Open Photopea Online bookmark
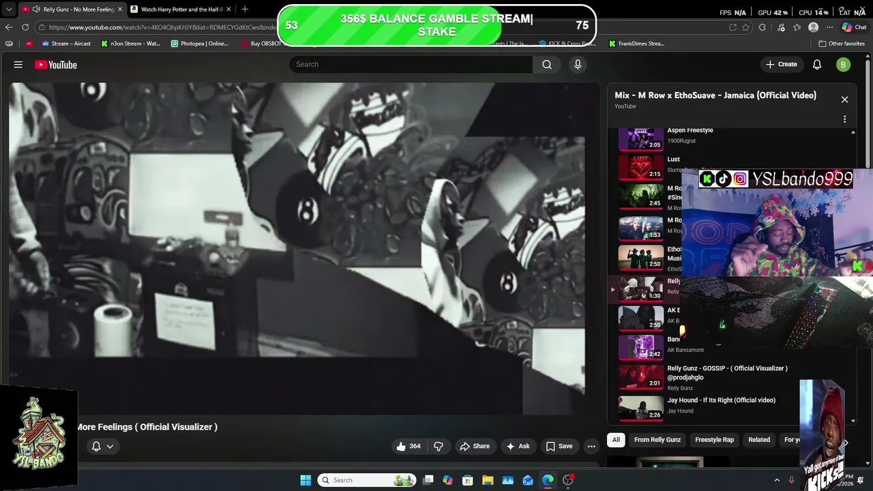 point(200,44)
